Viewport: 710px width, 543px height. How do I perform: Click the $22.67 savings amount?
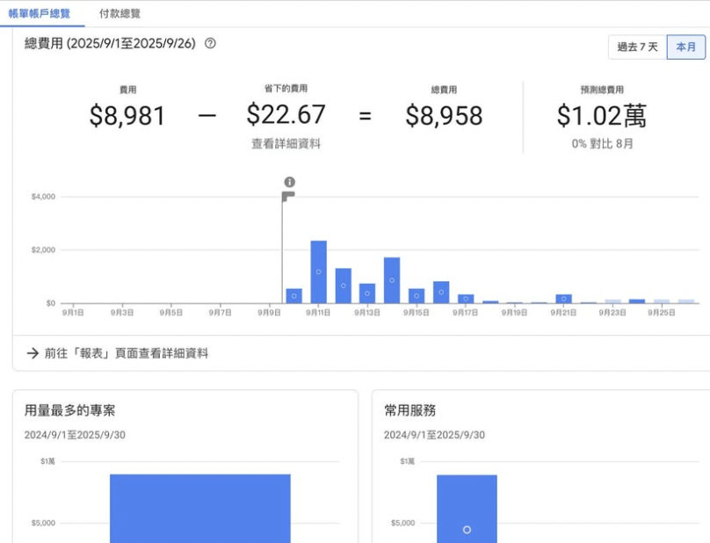pyautogui.click(x=286, y=114)
